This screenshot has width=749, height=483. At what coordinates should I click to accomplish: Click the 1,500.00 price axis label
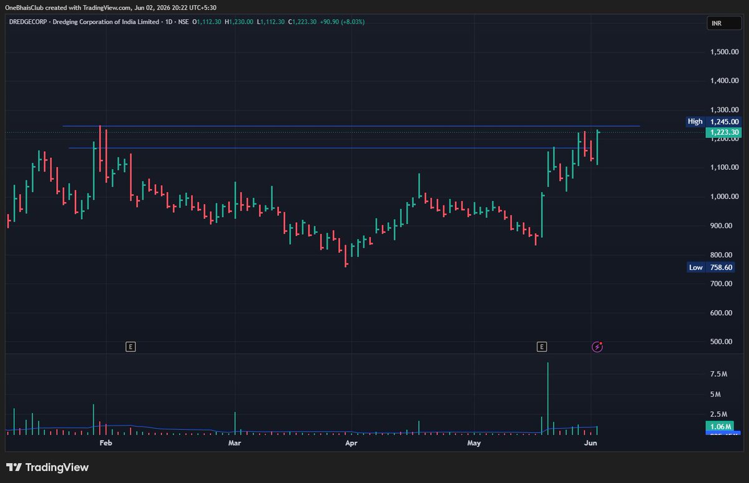725,52
